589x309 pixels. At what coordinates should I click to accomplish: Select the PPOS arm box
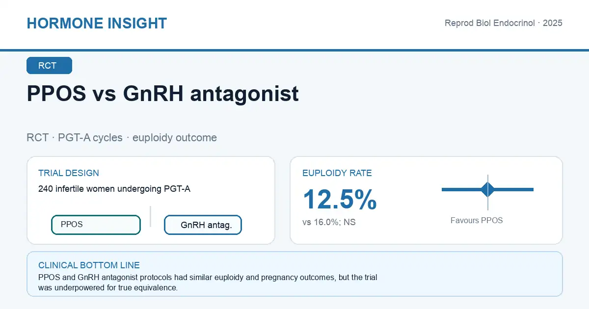click(x=96, y=225)
